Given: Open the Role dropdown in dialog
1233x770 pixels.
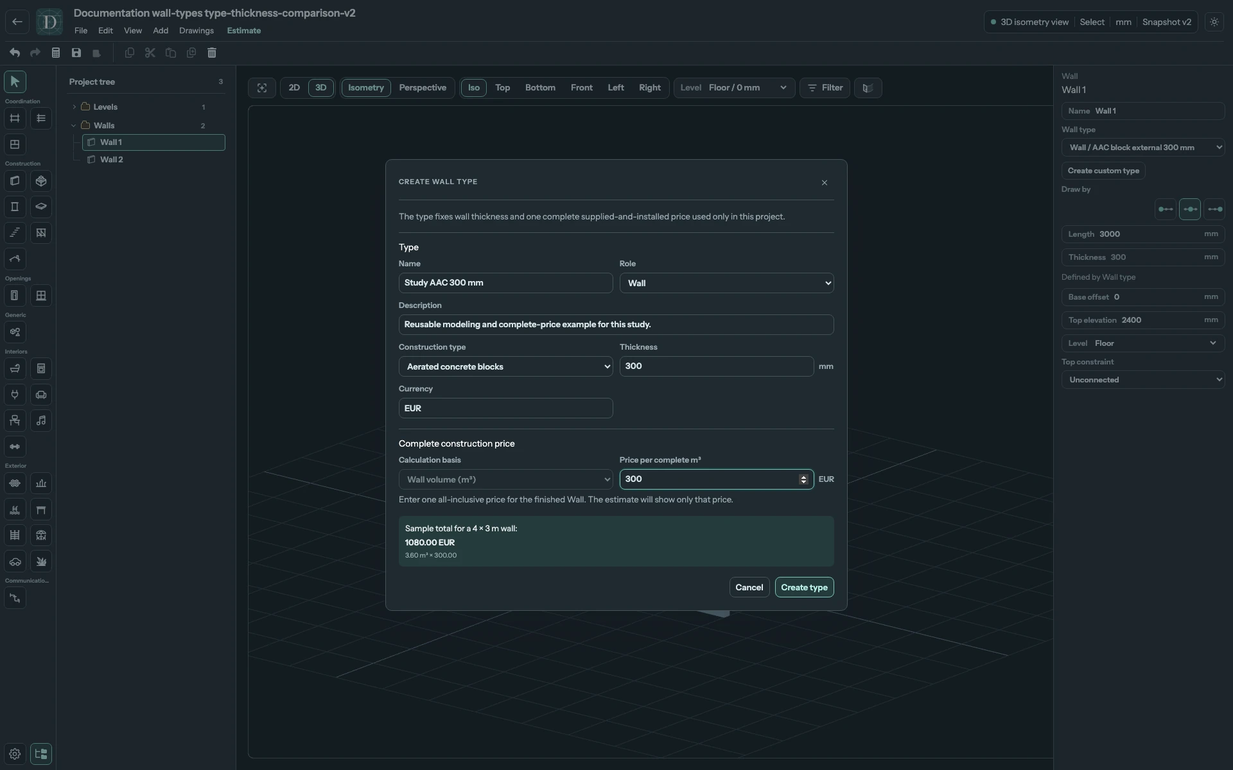Looking at the screenshot, I should pyautogui.click(x=726, y=283).
